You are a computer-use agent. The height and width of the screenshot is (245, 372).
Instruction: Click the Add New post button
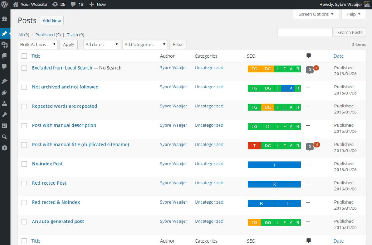pyautogui.click(x=52, y=21)
